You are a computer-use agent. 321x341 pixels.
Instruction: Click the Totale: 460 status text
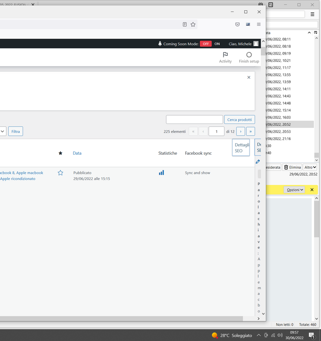307,324
